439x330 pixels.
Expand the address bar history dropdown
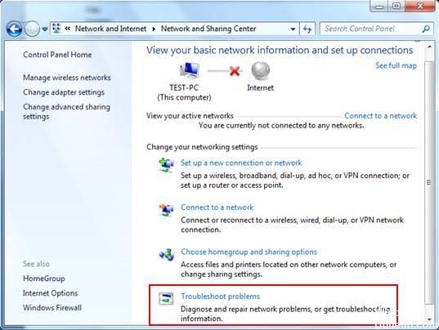(x=293, y=29)
